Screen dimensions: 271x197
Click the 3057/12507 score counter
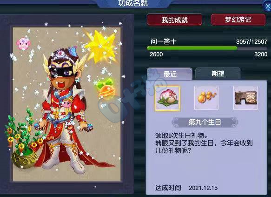click(251, 41)
